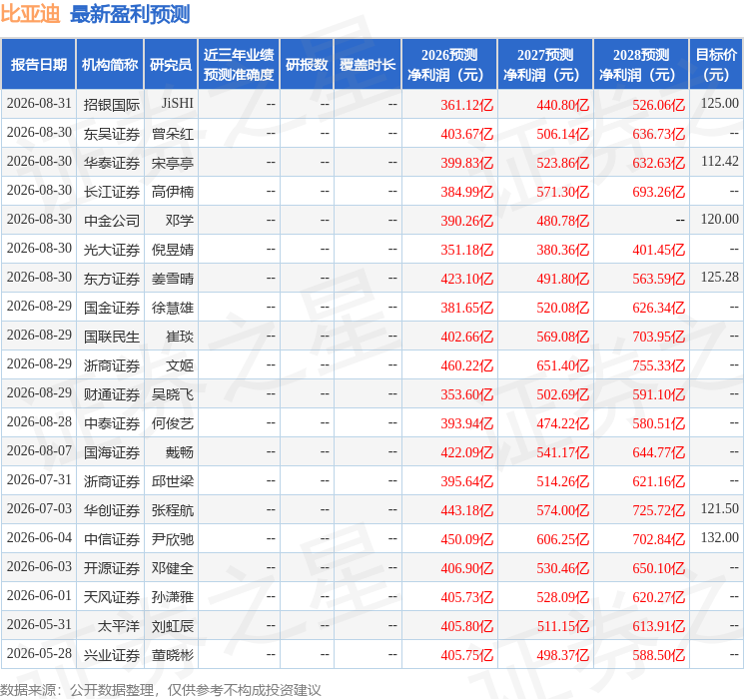Viewport: 744px width, 699px height.
Task: Select the 2026-05-28 report date cell
Action: point(39,653)
